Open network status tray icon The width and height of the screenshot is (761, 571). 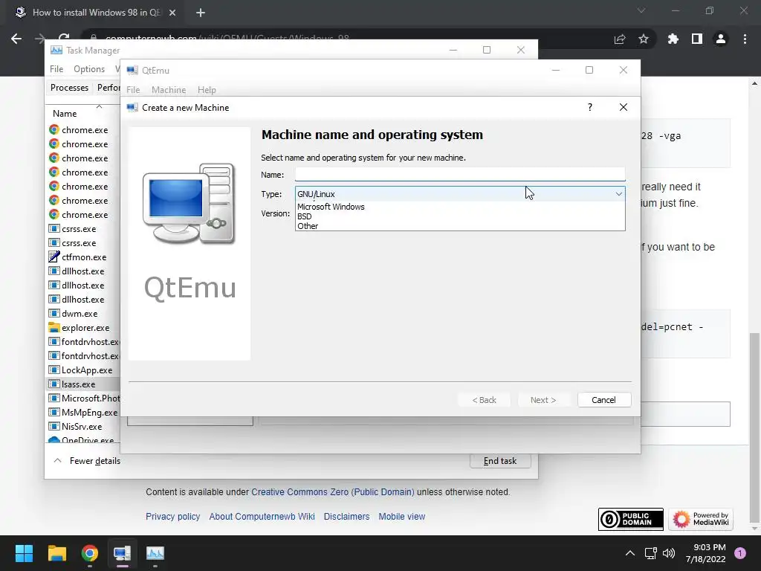click(x=650, y=553)
